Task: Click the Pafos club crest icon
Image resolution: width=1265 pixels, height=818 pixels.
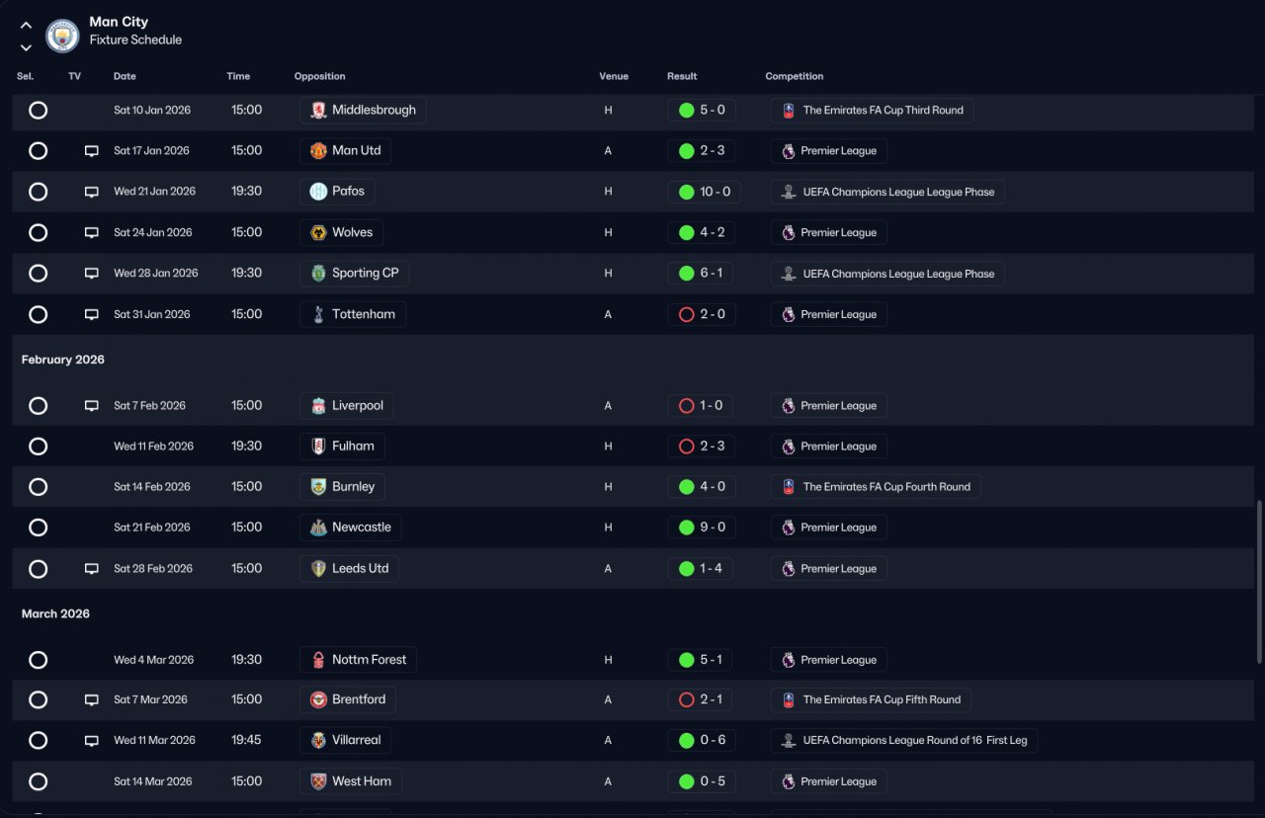Action: coord(318,192)
